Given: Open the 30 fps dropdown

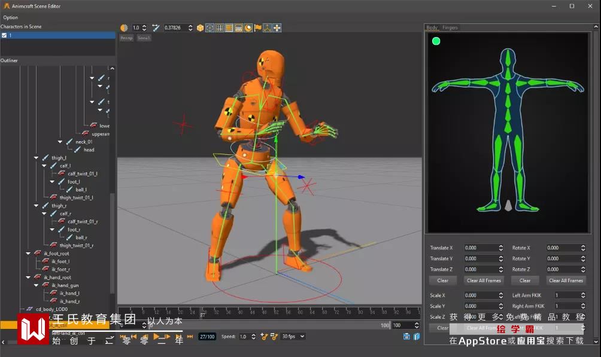Looking at the screenshot, I should [293, 337].
